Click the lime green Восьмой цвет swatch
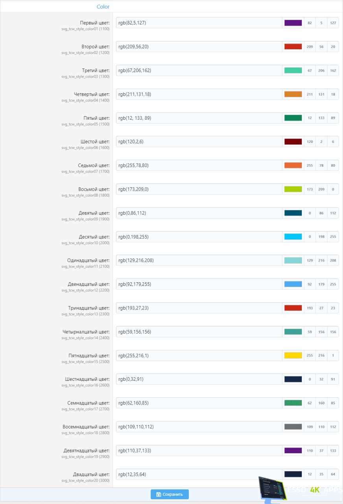Image resolution: width=343 pixels, height=504 pixels. tap(293, 189)
